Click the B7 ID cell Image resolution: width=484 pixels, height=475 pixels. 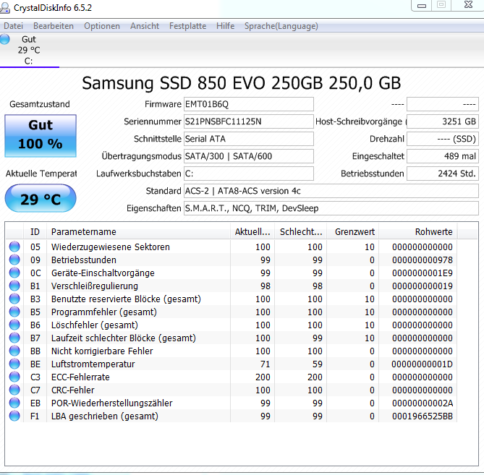coord(35,338)
